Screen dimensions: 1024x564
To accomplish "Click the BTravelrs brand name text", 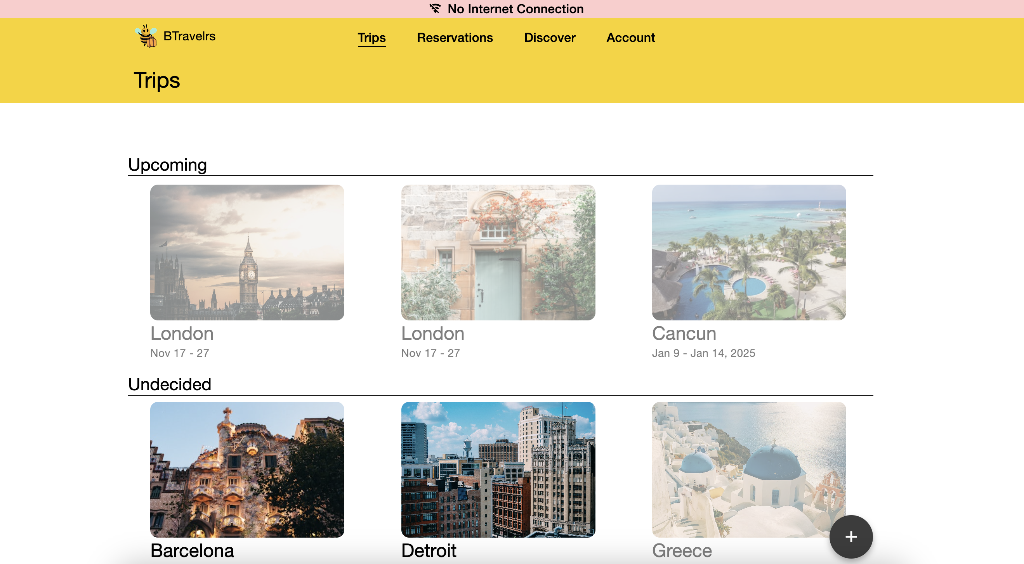I will [x=189, y=36].
